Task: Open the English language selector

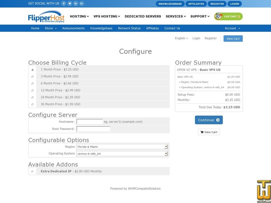Action: (181, 38)
